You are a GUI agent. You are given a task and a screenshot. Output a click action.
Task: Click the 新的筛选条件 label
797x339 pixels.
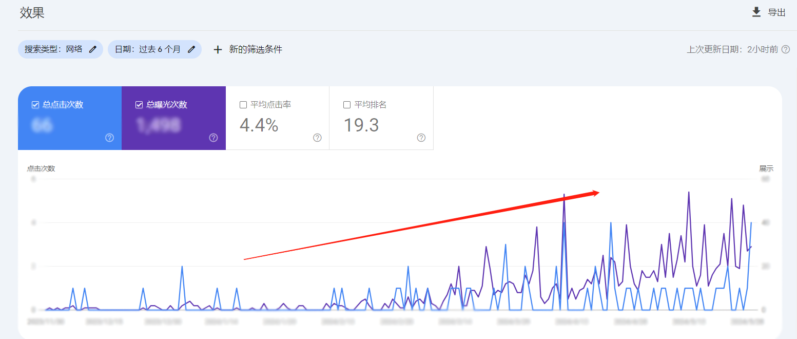(x=256, y=49)
